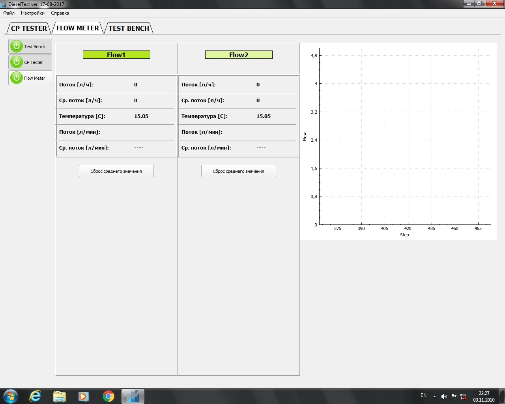Click the Step axis label on chart
The image size is (505, 404).
(404, 235)
